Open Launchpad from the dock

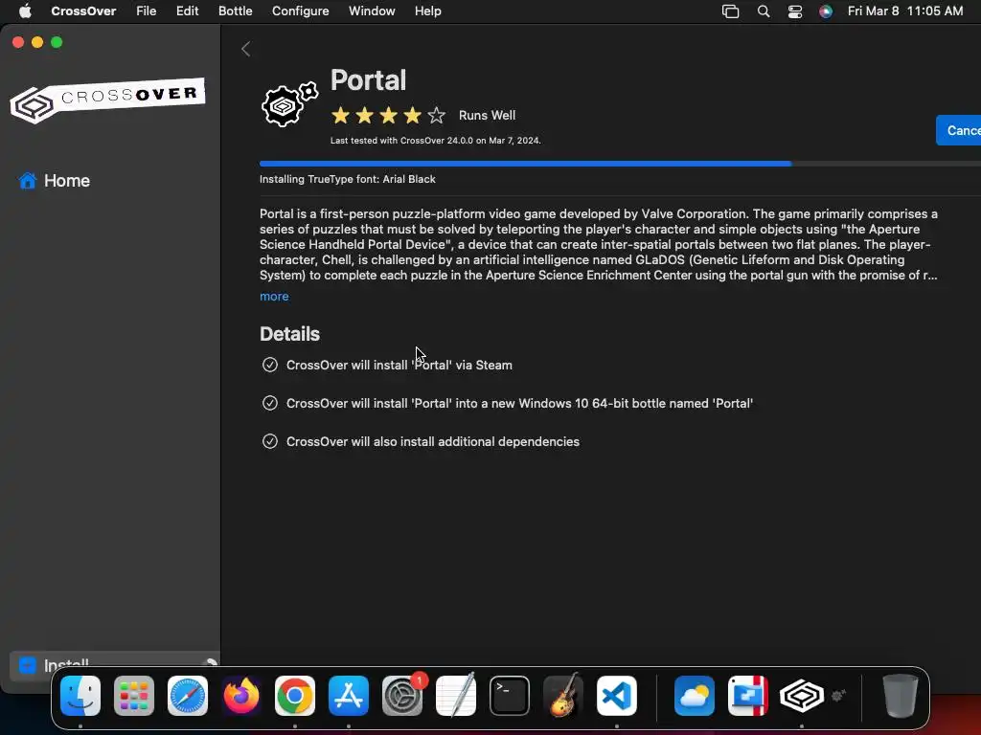click(x=134, y=696)
